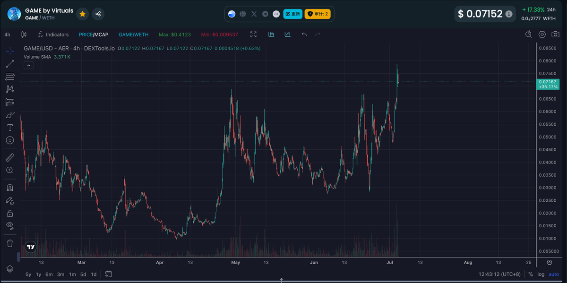Screen dimensions: 567x283
Task: Set the time range to 5y
Action: (x=28, y=274)
